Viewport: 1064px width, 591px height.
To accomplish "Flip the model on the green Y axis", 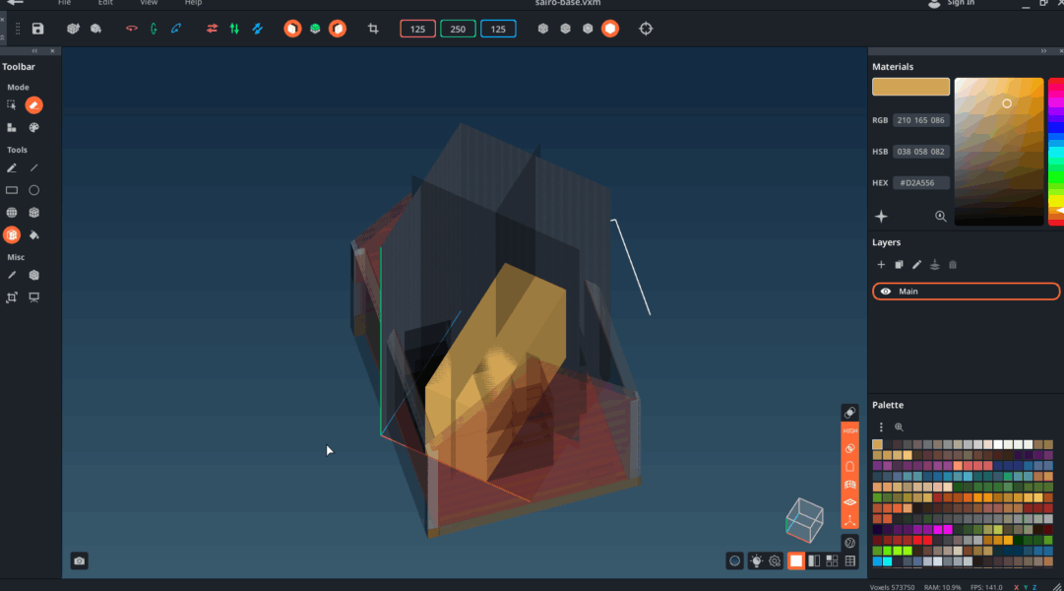I will click(234, 29).
